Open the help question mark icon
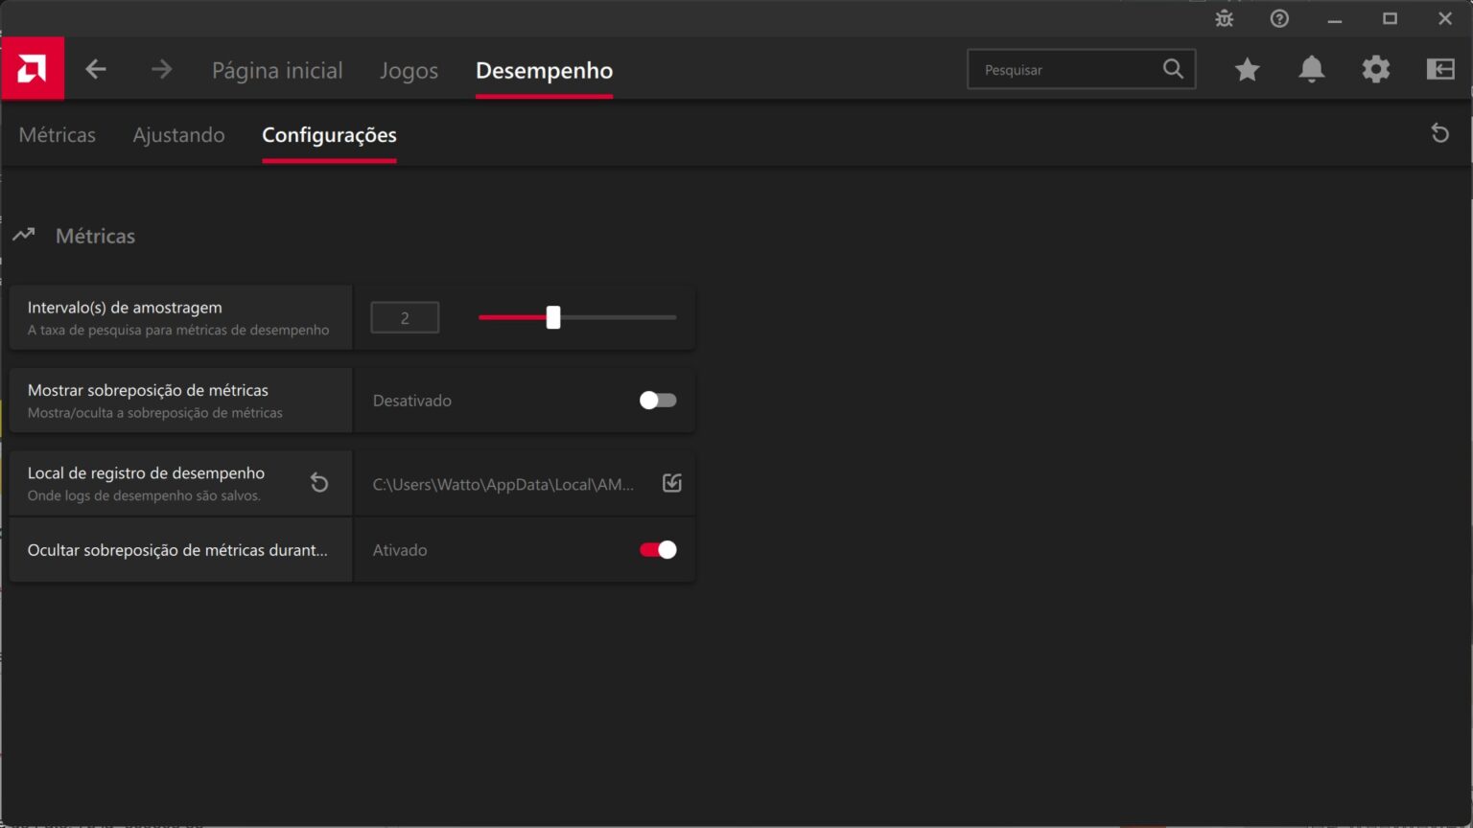1473x828 pixels. [1279, 17]
